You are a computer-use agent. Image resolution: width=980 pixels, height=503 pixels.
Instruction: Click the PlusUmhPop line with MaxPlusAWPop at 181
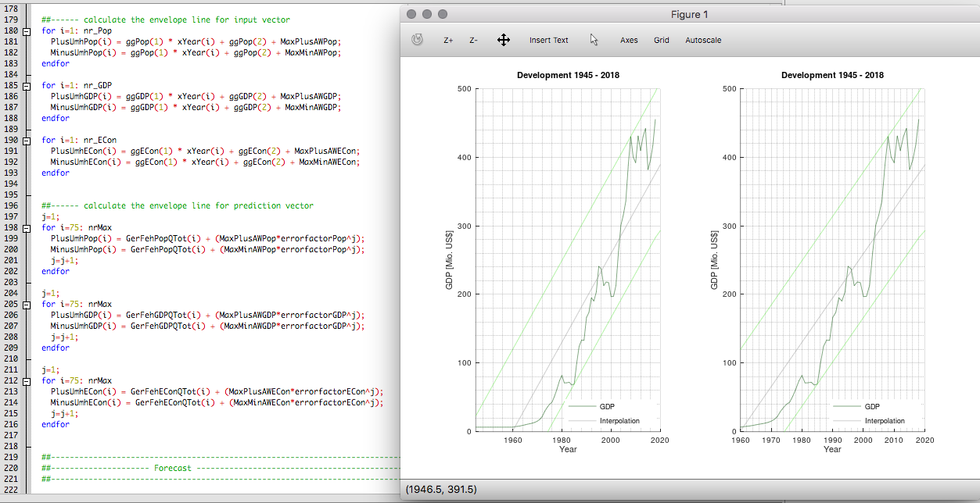click(x=196, y=42)
